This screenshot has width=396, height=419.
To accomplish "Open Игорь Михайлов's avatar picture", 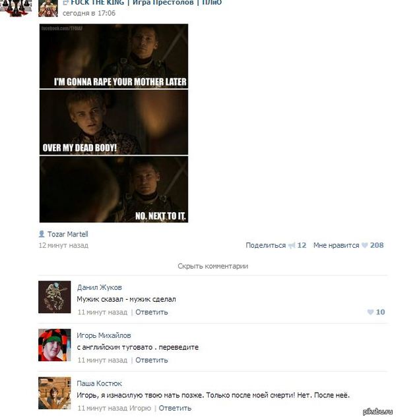I will pos(54,345).
